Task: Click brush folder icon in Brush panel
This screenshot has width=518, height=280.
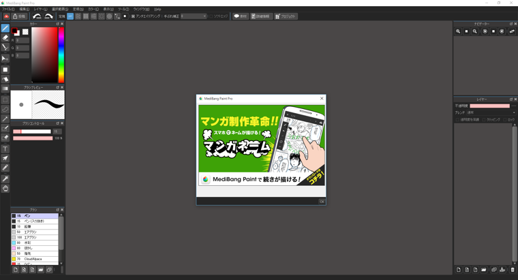Action: (x=41, y=270)
